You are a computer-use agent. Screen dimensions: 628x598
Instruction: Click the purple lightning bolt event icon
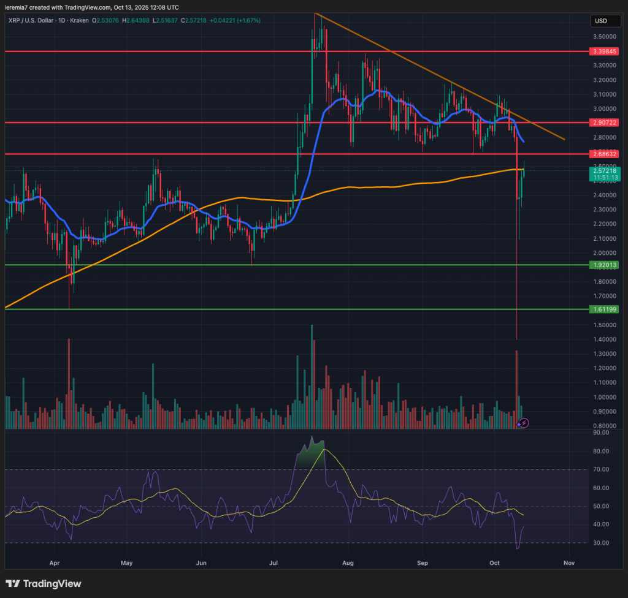(x=523, y=423)
